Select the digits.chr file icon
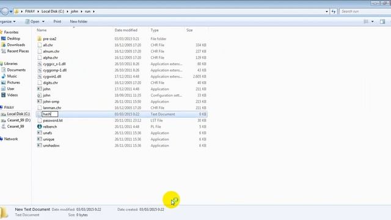Image resolution: width=391 pixels, height=220 pixels. point(39,82)
